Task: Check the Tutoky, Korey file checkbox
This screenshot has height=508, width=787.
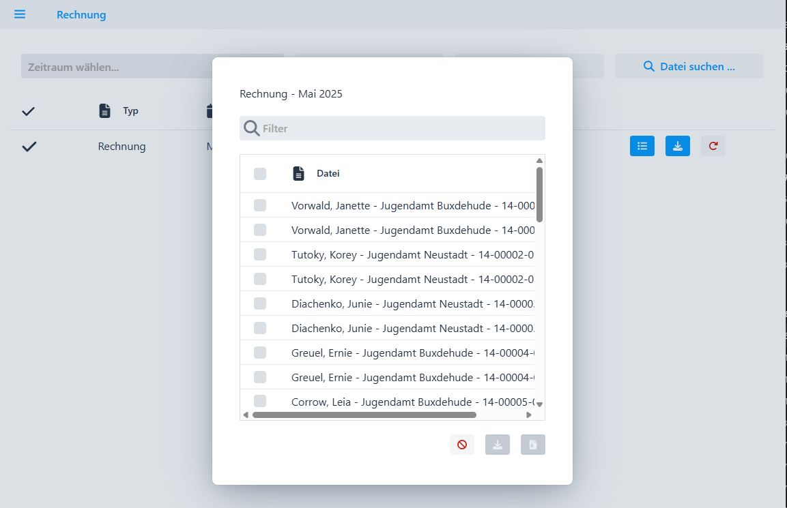Action: pos(259,254)
